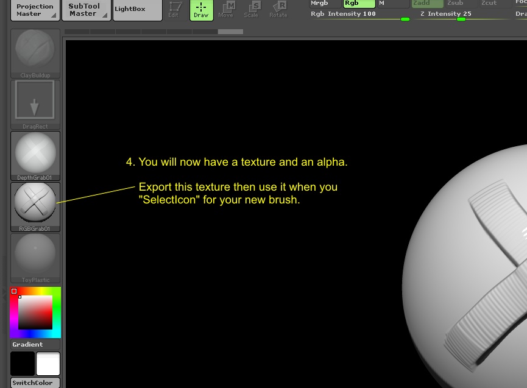
Task: Enable Zsub sculpting mode
Action: (462, 4)
